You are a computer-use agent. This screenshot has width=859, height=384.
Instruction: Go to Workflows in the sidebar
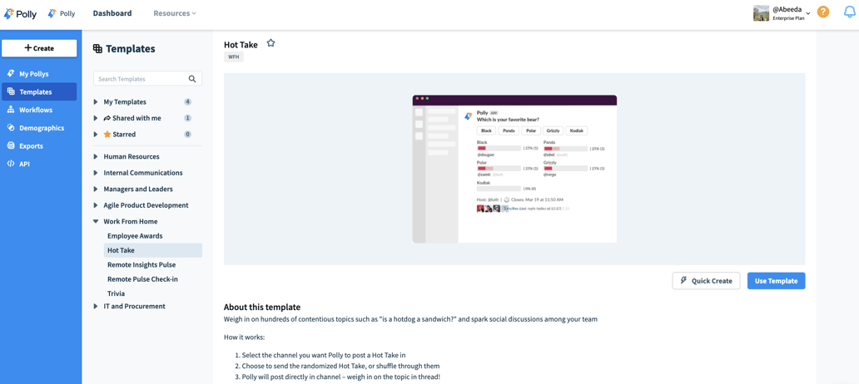[35, 110]
